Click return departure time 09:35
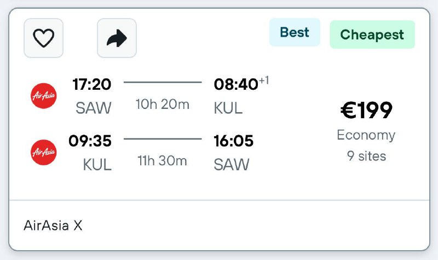 pos(90,141)
